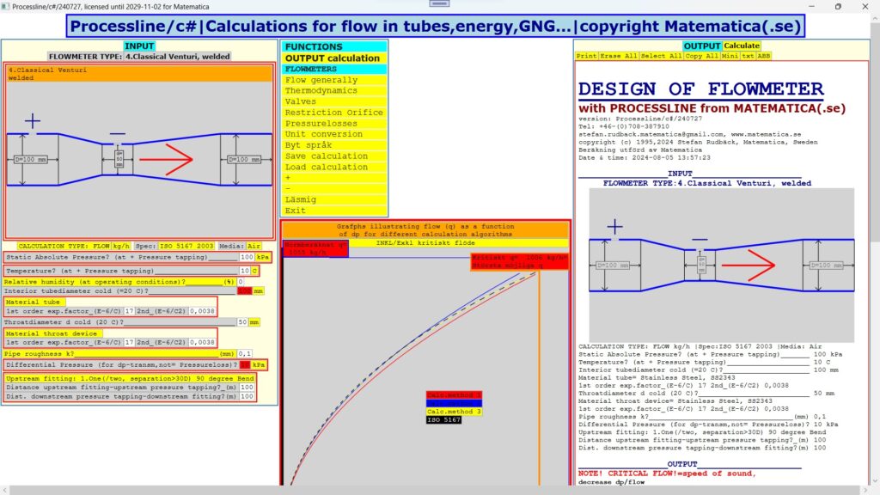This screenshot has height=495, width=880.
Task: Open Thermodynamics in the functions menu
Action: [x=321, y=90]
